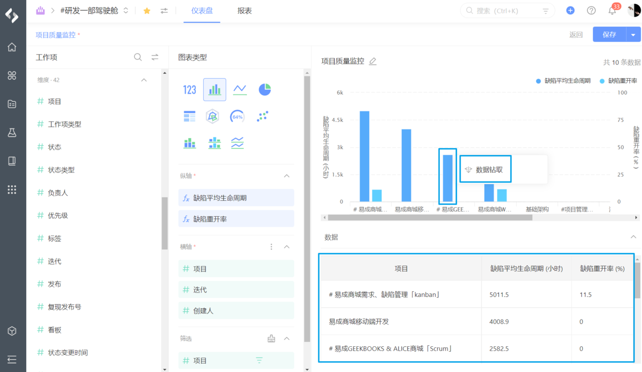This screenshot has width=642, height=372.
Task: Select the line chart type
Action: click(x=240, y=89)
